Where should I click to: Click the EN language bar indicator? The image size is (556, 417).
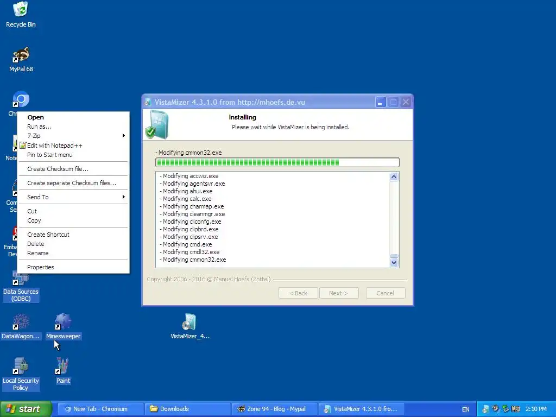[465, 409]
